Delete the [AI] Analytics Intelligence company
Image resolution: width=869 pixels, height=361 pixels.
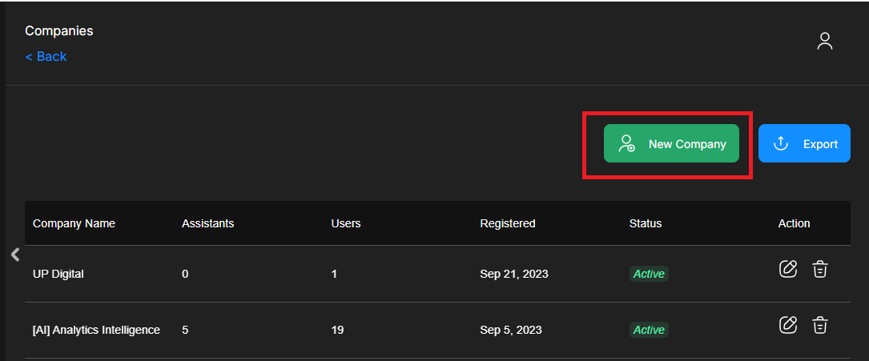pyautogui.click(x=819, y=324)
